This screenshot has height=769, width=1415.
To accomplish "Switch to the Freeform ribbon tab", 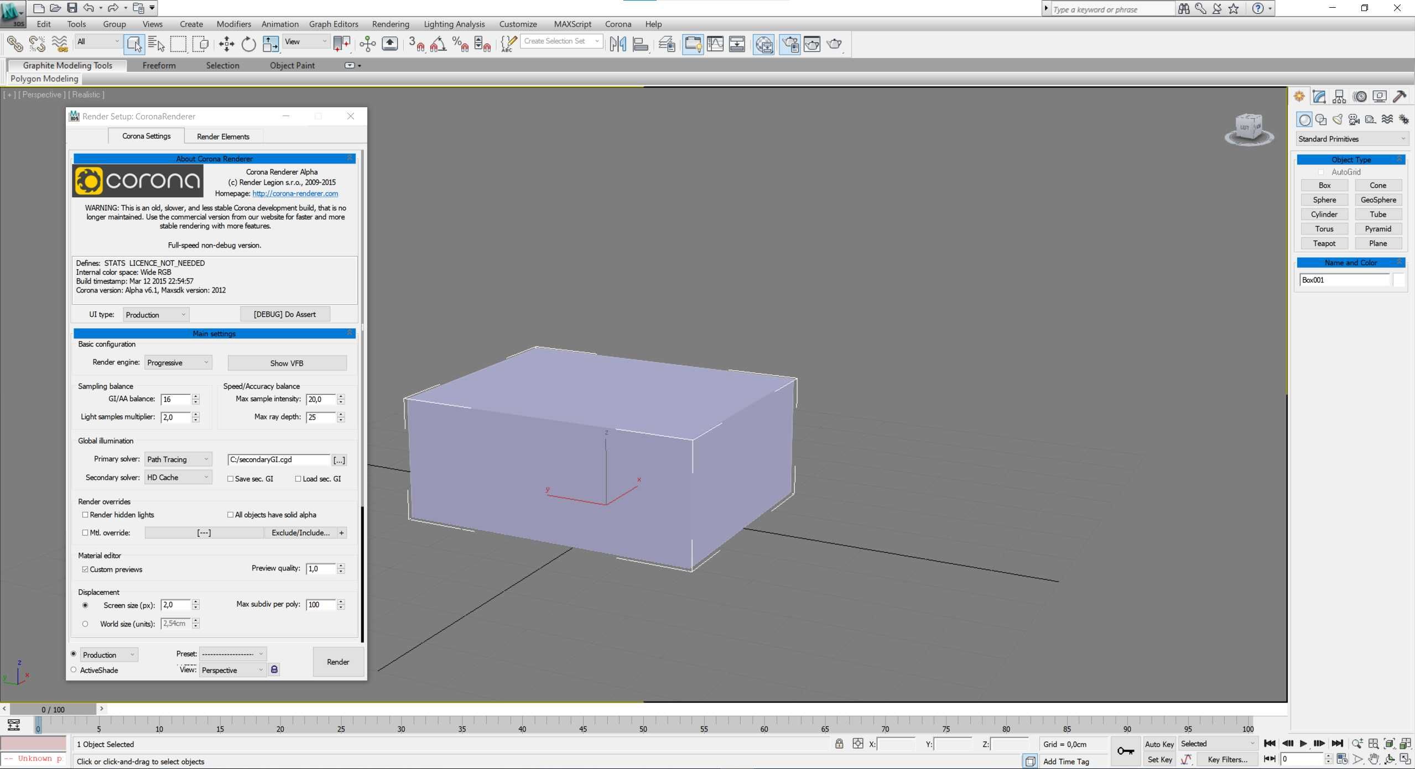I will tap(159, 65).
